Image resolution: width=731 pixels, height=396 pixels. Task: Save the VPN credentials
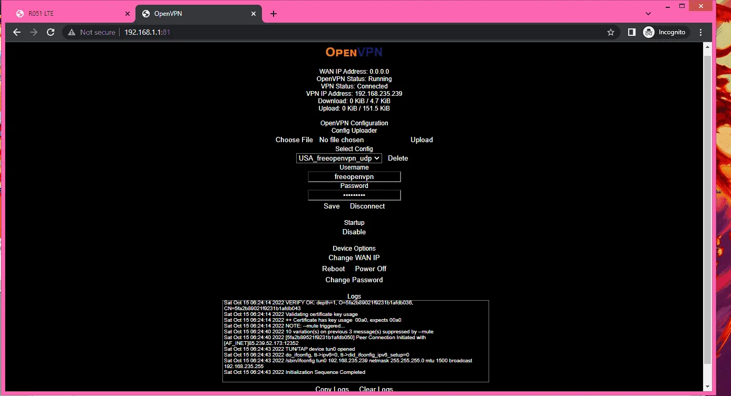[332, 206]
